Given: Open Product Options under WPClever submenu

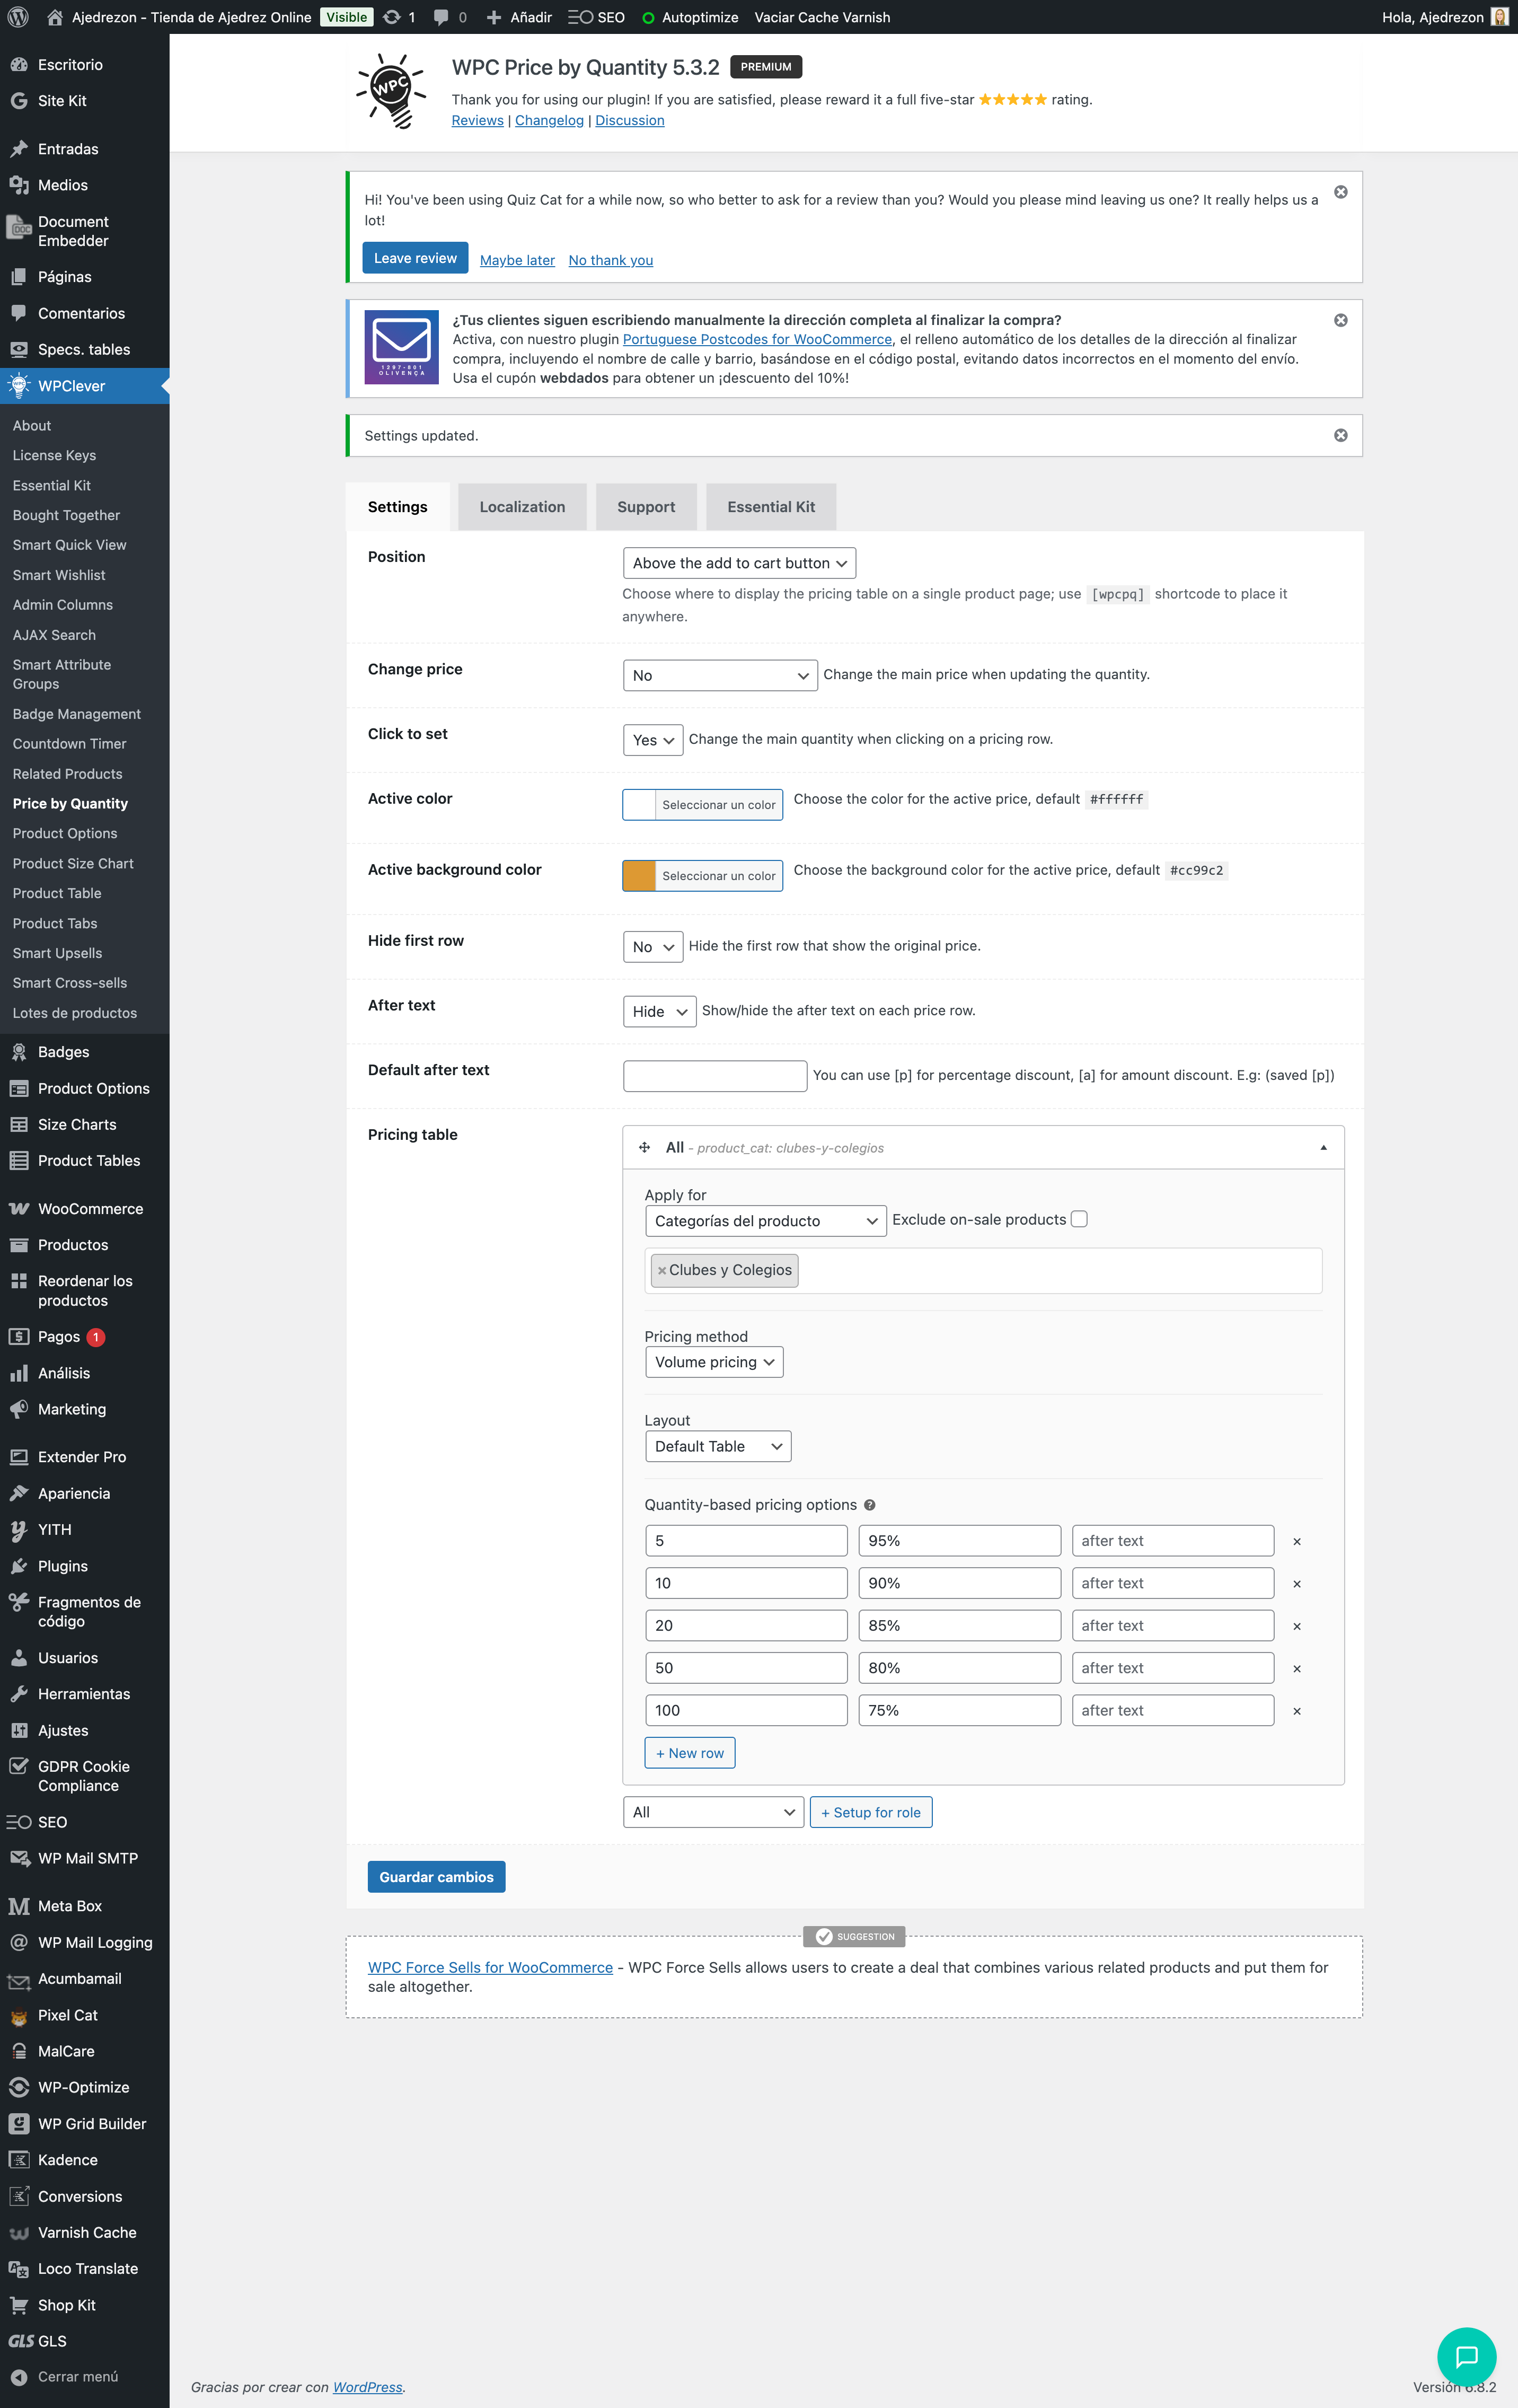Looking at the screenshot, I should click(x=65, y=833).
